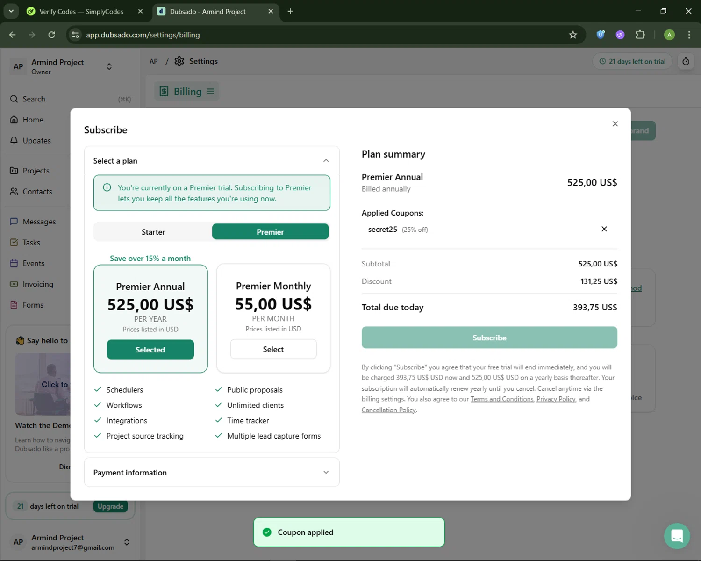
Task: Click the Subscribe button
Action: tap(489, 338)
